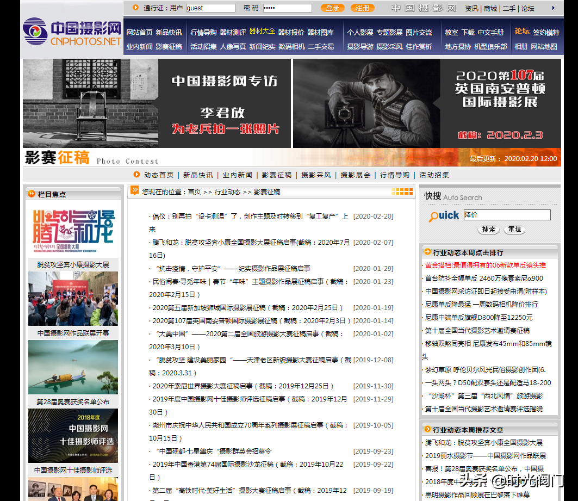Click the 英国南安普顿国际摄影展 banner
The width and height of the screenshot is (578, 501).
pos(427,103)
